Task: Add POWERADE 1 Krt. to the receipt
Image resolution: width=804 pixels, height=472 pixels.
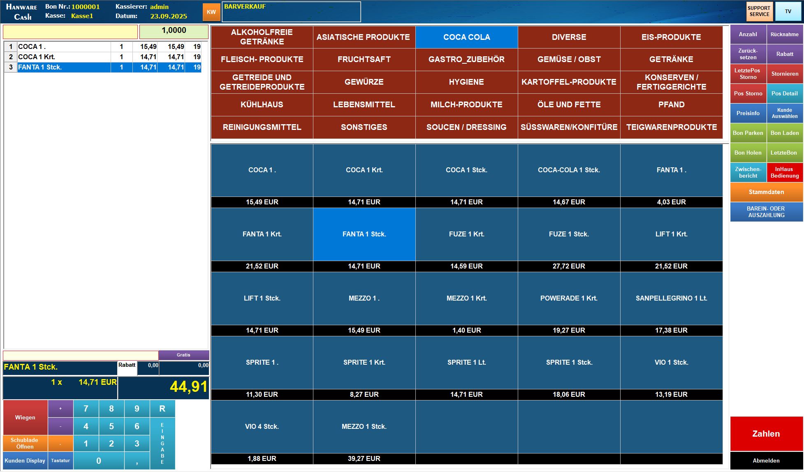Action: [x=569, y=298]
